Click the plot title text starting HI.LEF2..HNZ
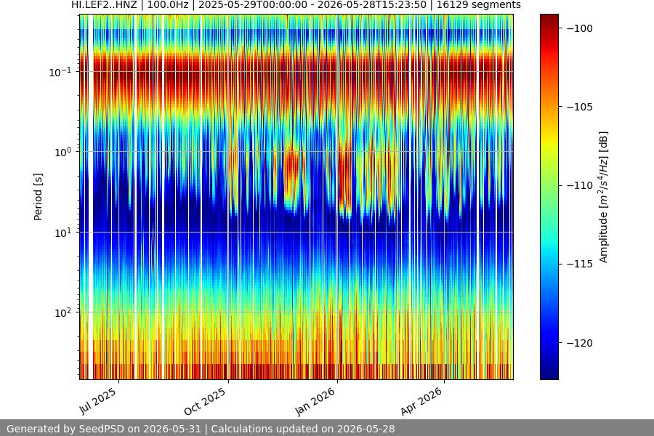 (x=296, y=5)
